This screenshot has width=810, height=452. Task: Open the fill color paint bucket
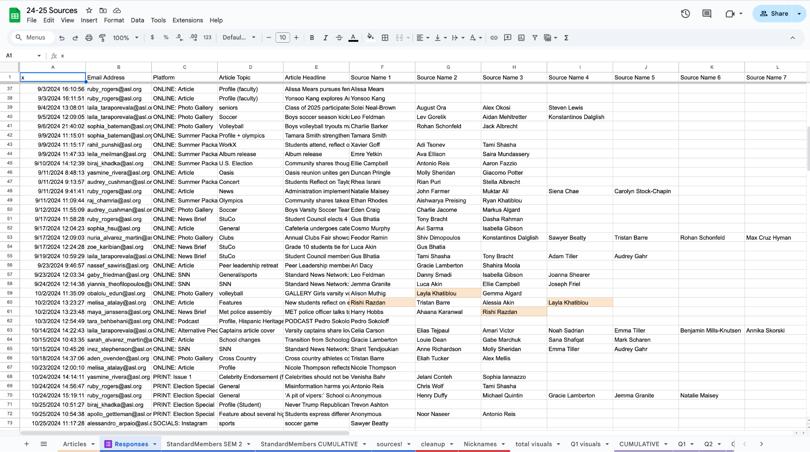(370, 38)
